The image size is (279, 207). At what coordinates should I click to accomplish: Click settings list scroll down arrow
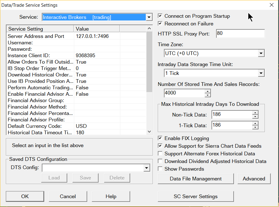[149, 131]
